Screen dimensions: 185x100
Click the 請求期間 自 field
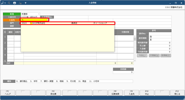(x=160, y=37)
